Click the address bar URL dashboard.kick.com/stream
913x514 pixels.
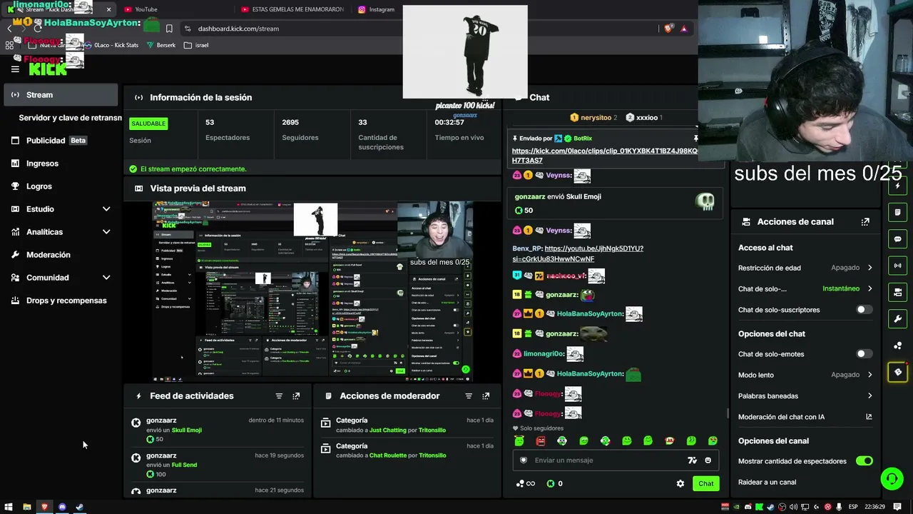click(238, 29)
